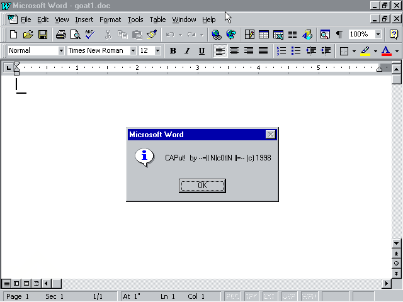Justify the paragraph text
Screen dimensions: 403x302
tap(263, 51)
